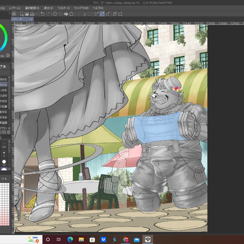
Task: Click the Invert selection icon
Action: (84, 14)
